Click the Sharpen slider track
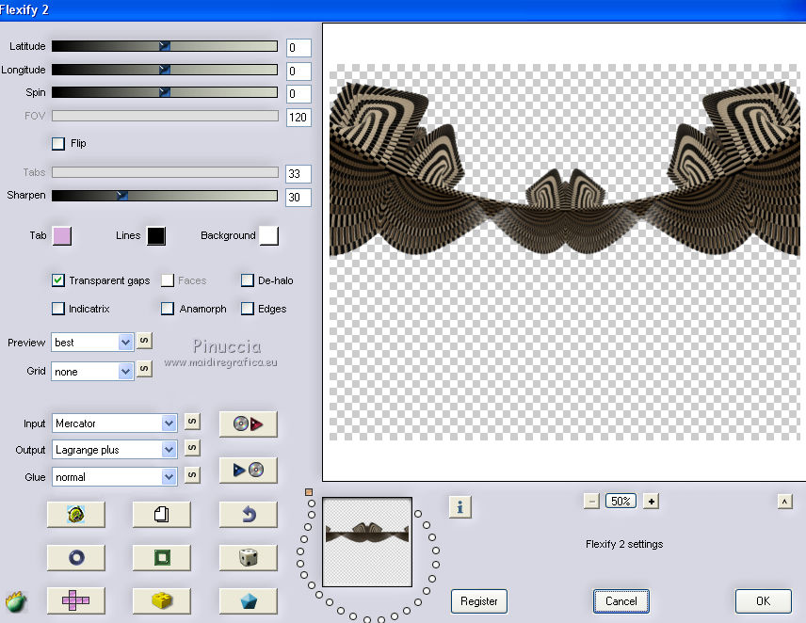The width and height of the screenshot is (806, 623). pos(165,196)
